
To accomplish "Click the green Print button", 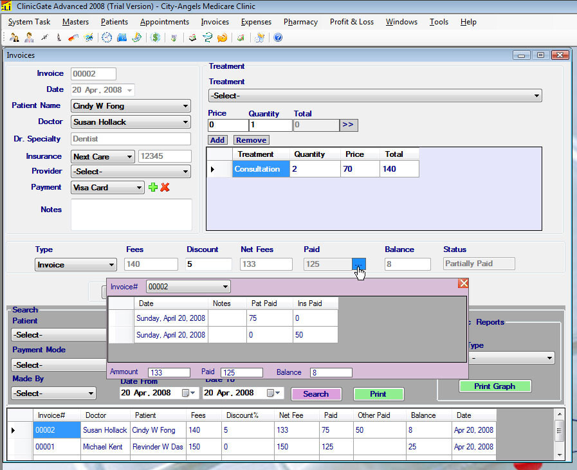I will [x=378, y=394].
